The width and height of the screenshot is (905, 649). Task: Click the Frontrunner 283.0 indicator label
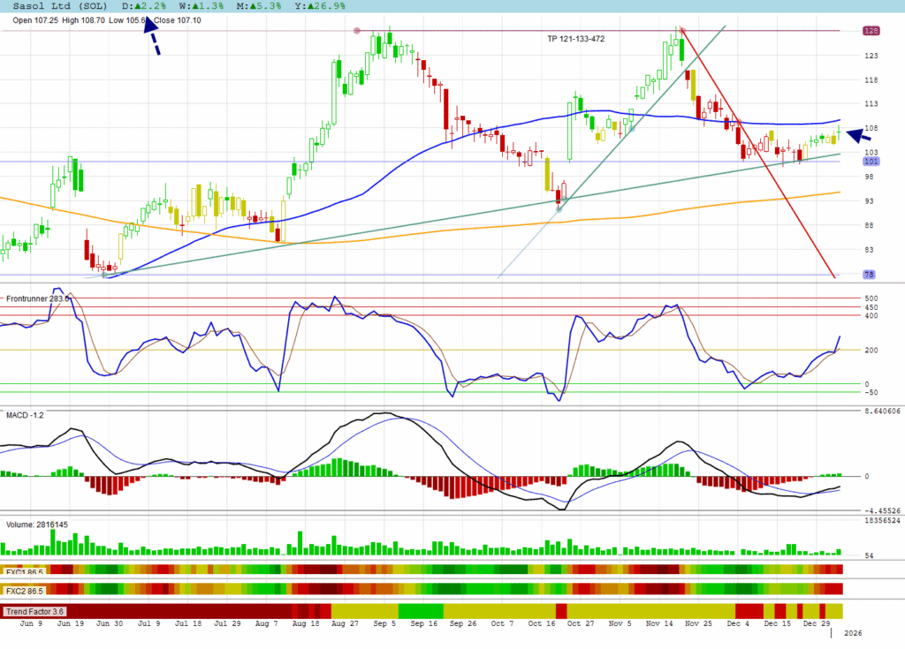pyautogui.click(x=37, y=299)
